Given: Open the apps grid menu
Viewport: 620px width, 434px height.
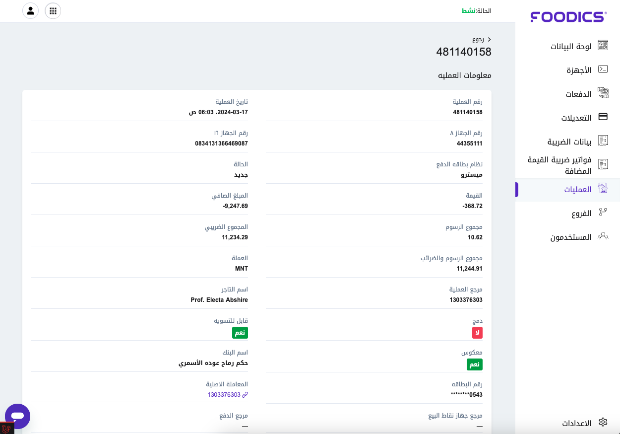Looking at the screenshot, I should pyautogui.click(x=53, y=11).
